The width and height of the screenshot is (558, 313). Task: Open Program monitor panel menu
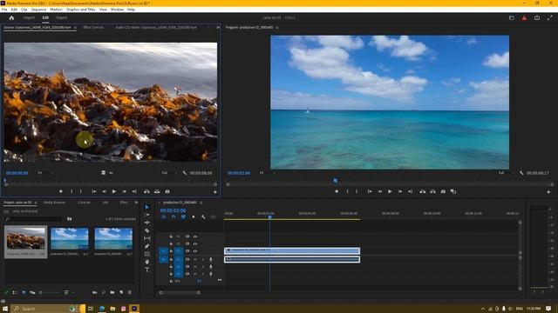(277, 27)
